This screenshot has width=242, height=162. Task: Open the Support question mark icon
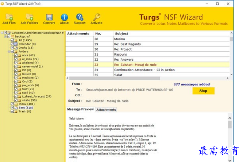click(80, 17)
